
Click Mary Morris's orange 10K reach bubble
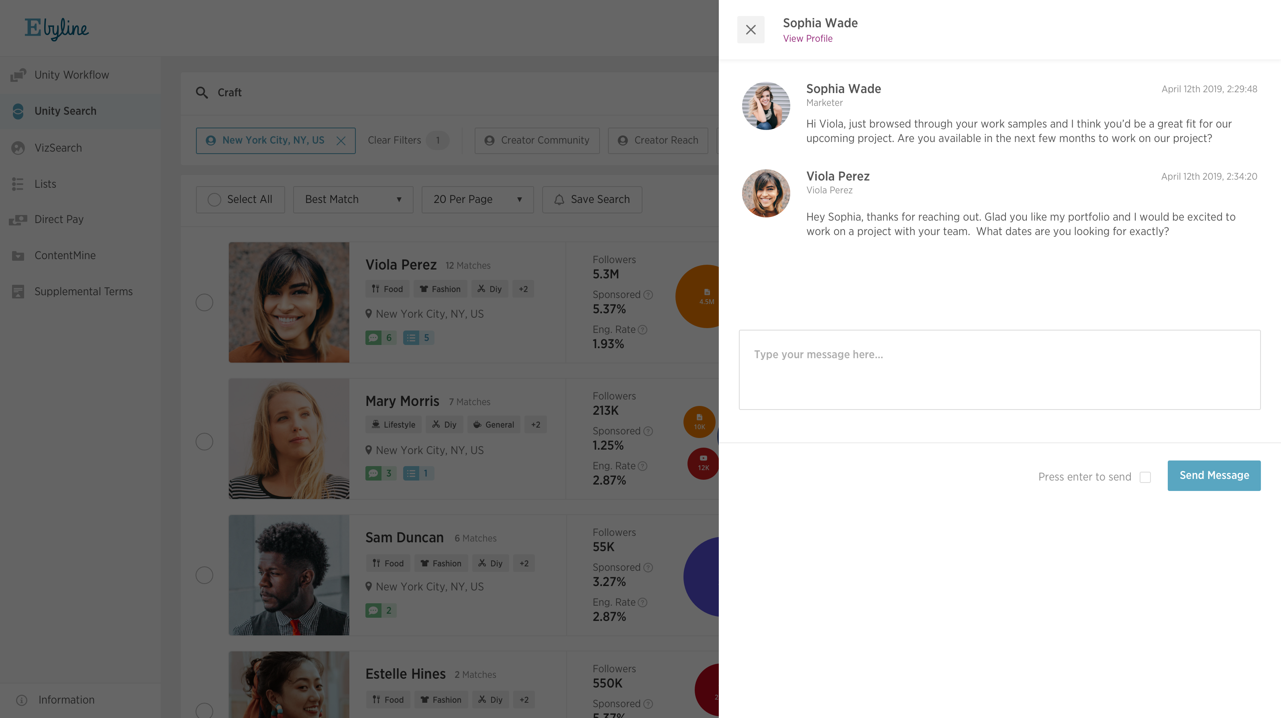click(699, 422)
